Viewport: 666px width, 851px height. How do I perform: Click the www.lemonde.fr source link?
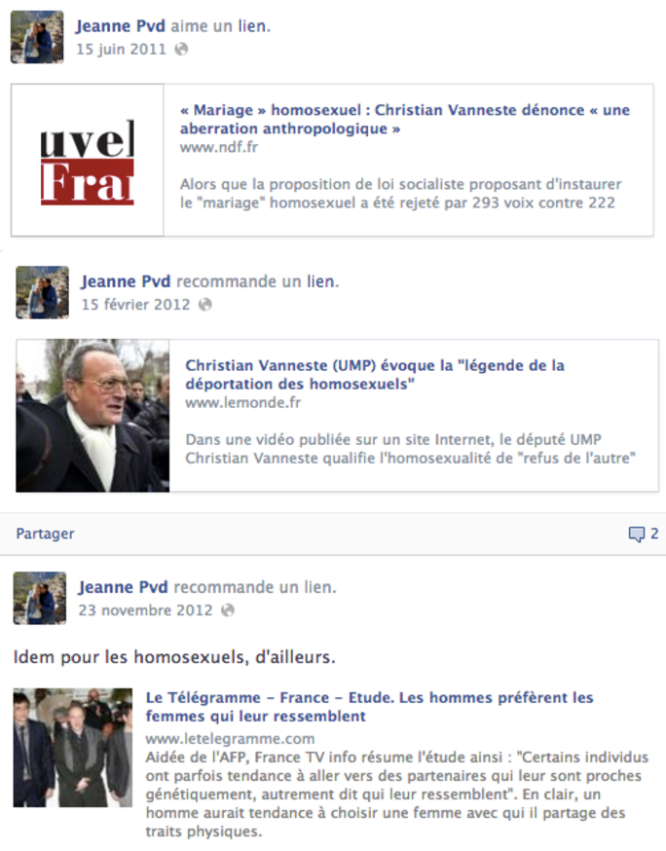(x=242, y=403)
